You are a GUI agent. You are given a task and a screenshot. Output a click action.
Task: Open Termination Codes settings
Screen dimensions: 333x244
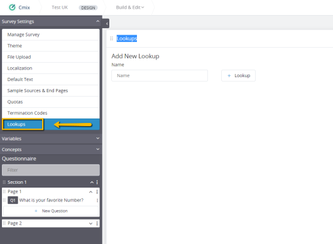pyautogui.click(x=51, y=113)
